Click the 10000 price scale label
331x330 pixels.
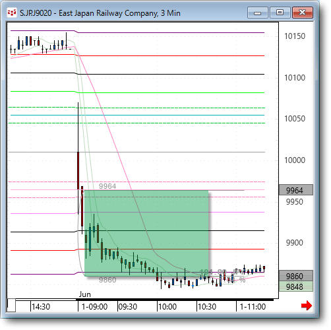[x=295, y=160]
